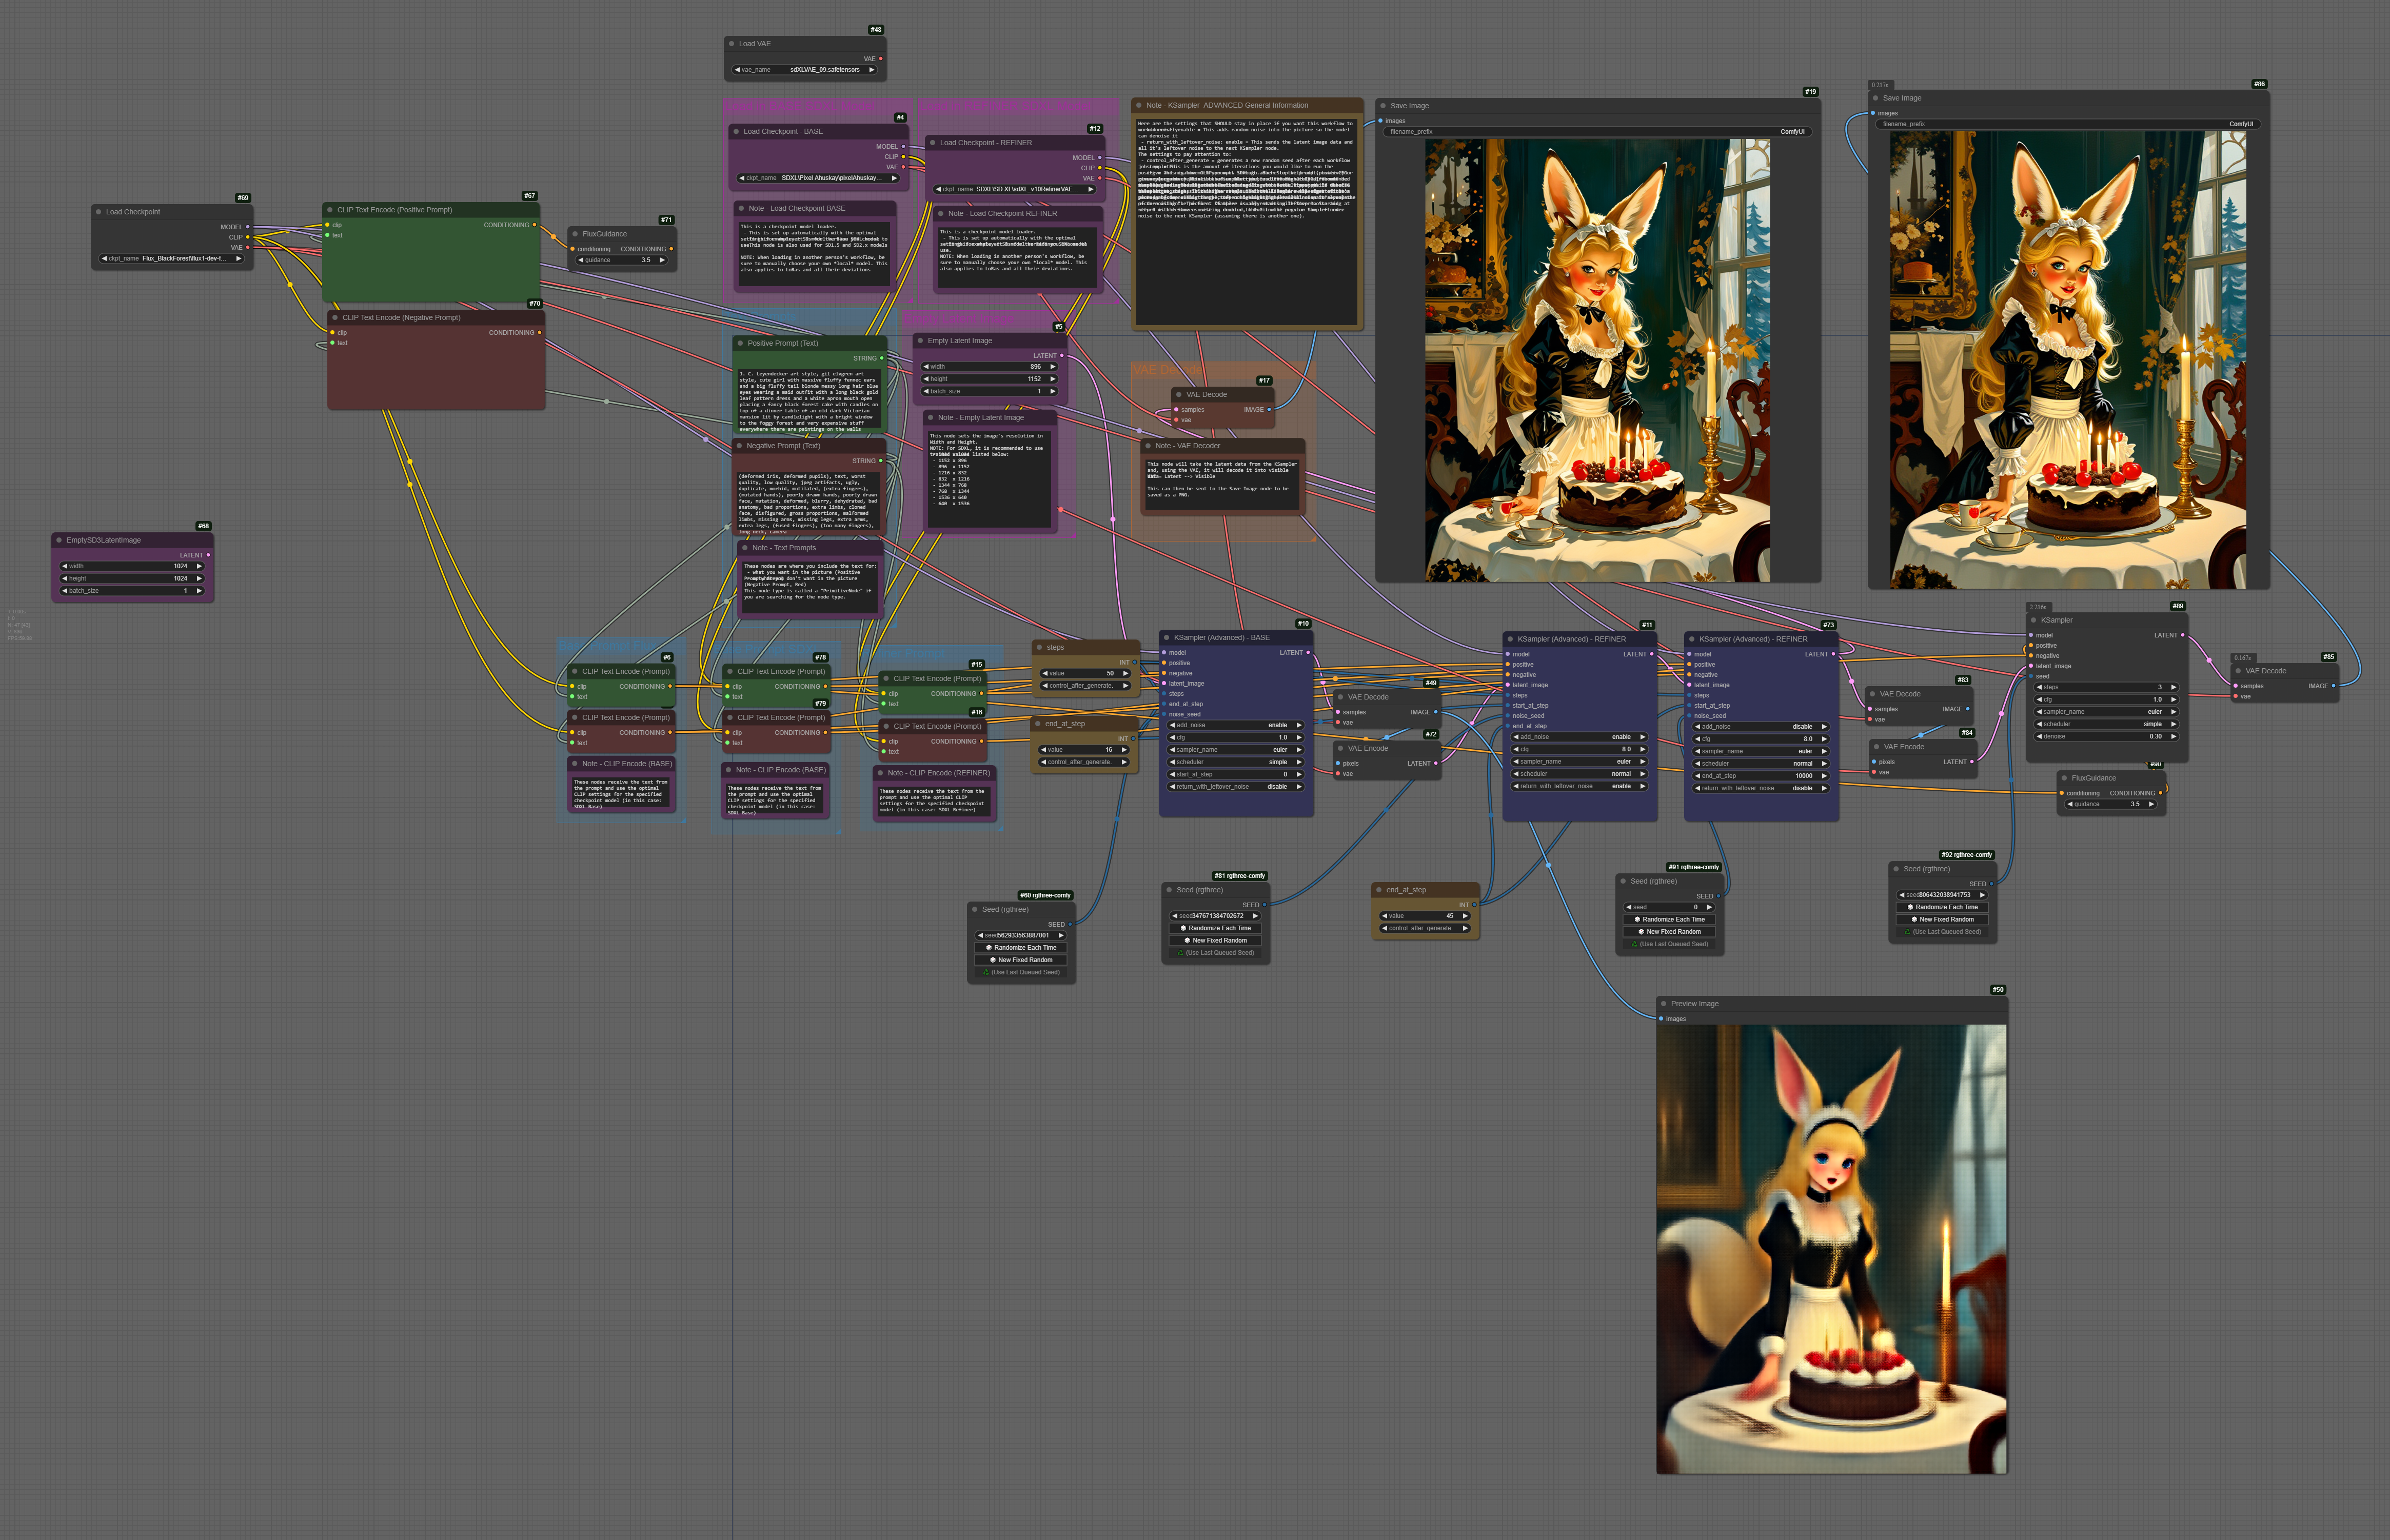Screen dimensions: 2390x1540
Task: Click filename_prefix field in Save Image #19
Action: tap(1597, 132)
